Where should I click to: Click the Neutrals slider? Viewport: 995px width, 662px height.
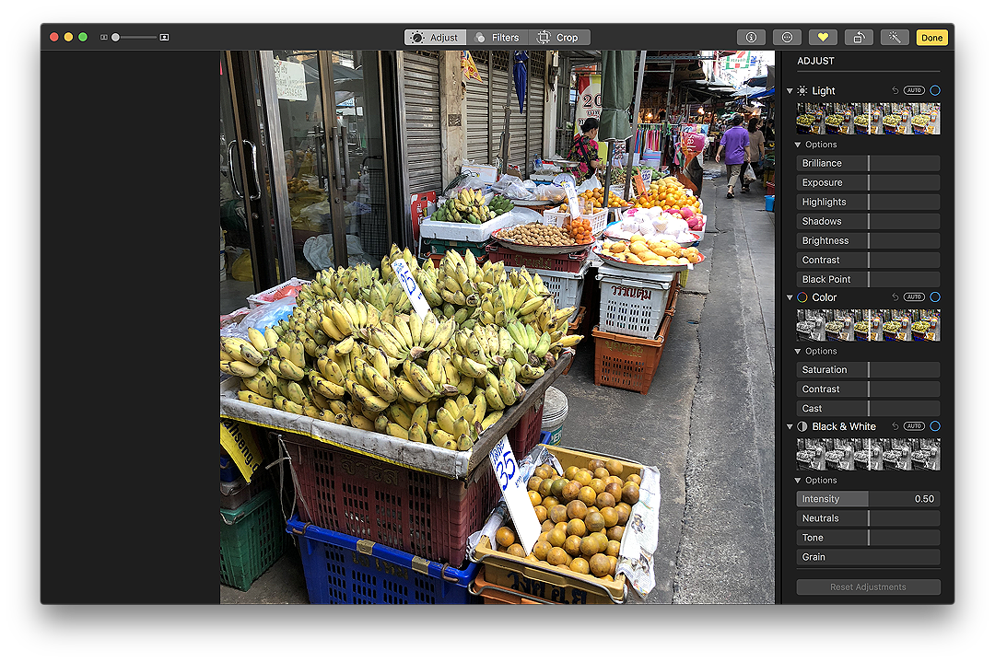[868, 518]
